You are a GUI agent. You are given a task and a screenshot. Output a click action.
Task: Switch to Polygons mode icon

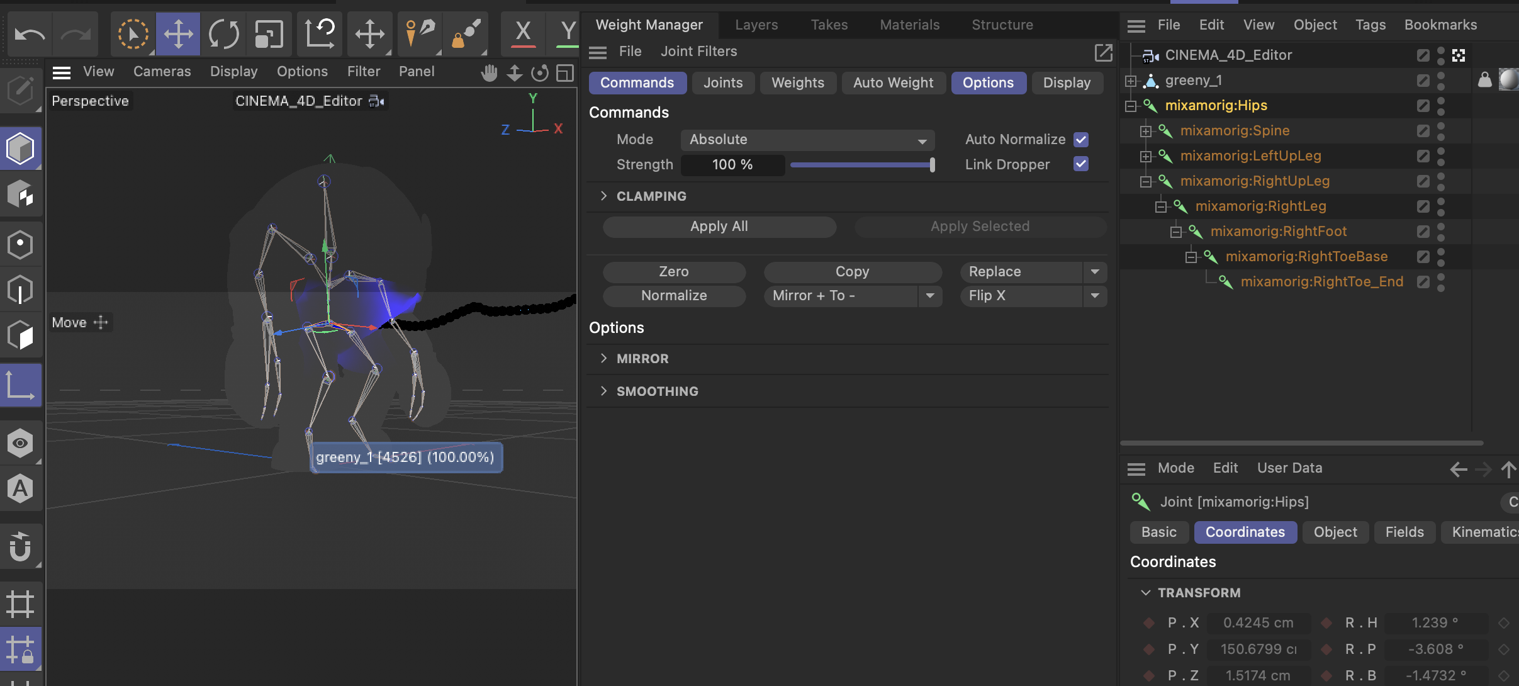[x=20, y=335]
